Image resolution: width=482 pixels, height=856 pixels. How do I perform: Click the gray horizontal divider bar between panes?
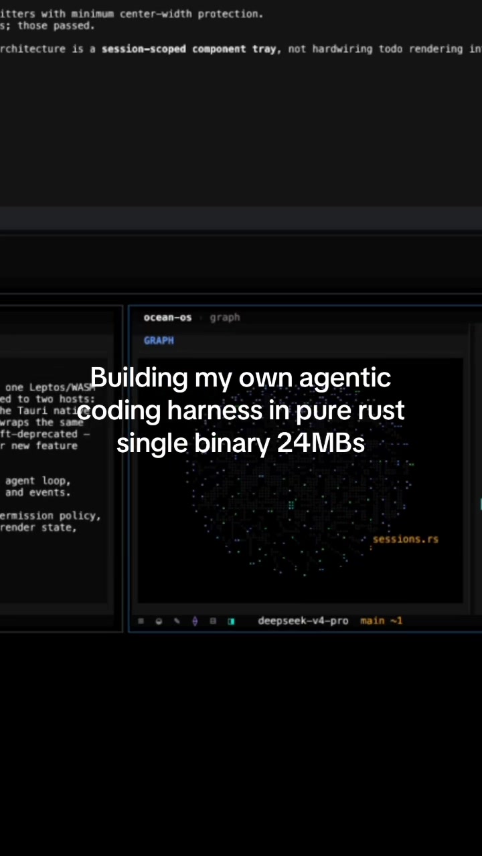tap(241, 219)
